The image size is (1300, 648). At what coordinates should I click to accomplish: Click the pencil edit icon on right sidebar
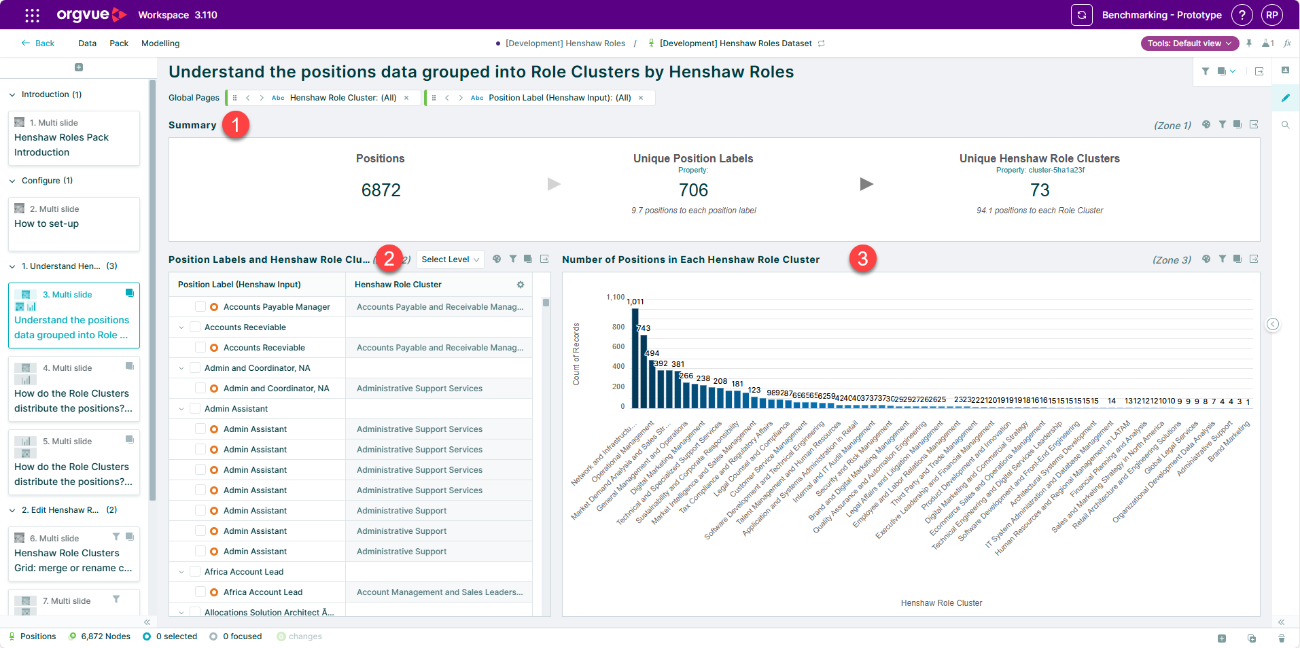click(x=1286, y=98)
